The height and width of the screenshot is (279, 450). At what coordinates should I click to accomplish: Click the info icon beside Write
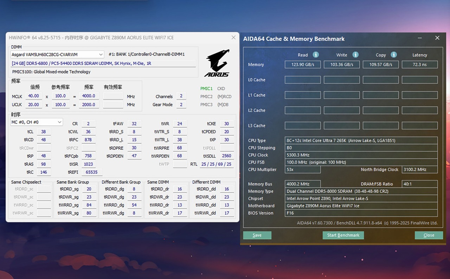tap(355, 55)
